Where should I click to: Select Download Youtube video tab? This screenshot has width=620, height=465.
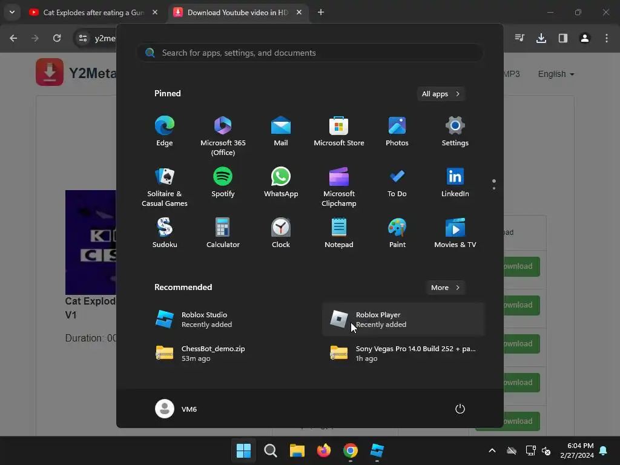238,12
